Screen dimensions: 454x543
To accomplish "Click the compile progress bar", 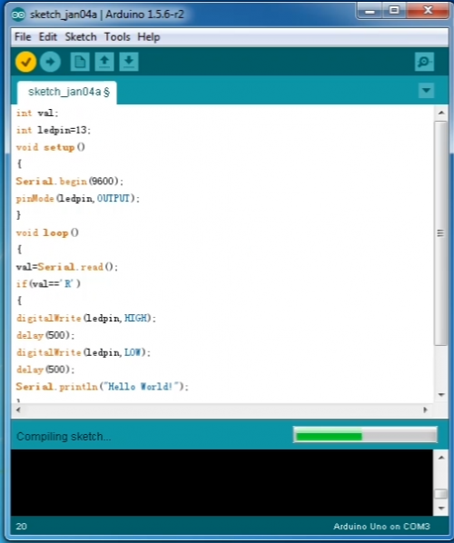I will (365, 435).
